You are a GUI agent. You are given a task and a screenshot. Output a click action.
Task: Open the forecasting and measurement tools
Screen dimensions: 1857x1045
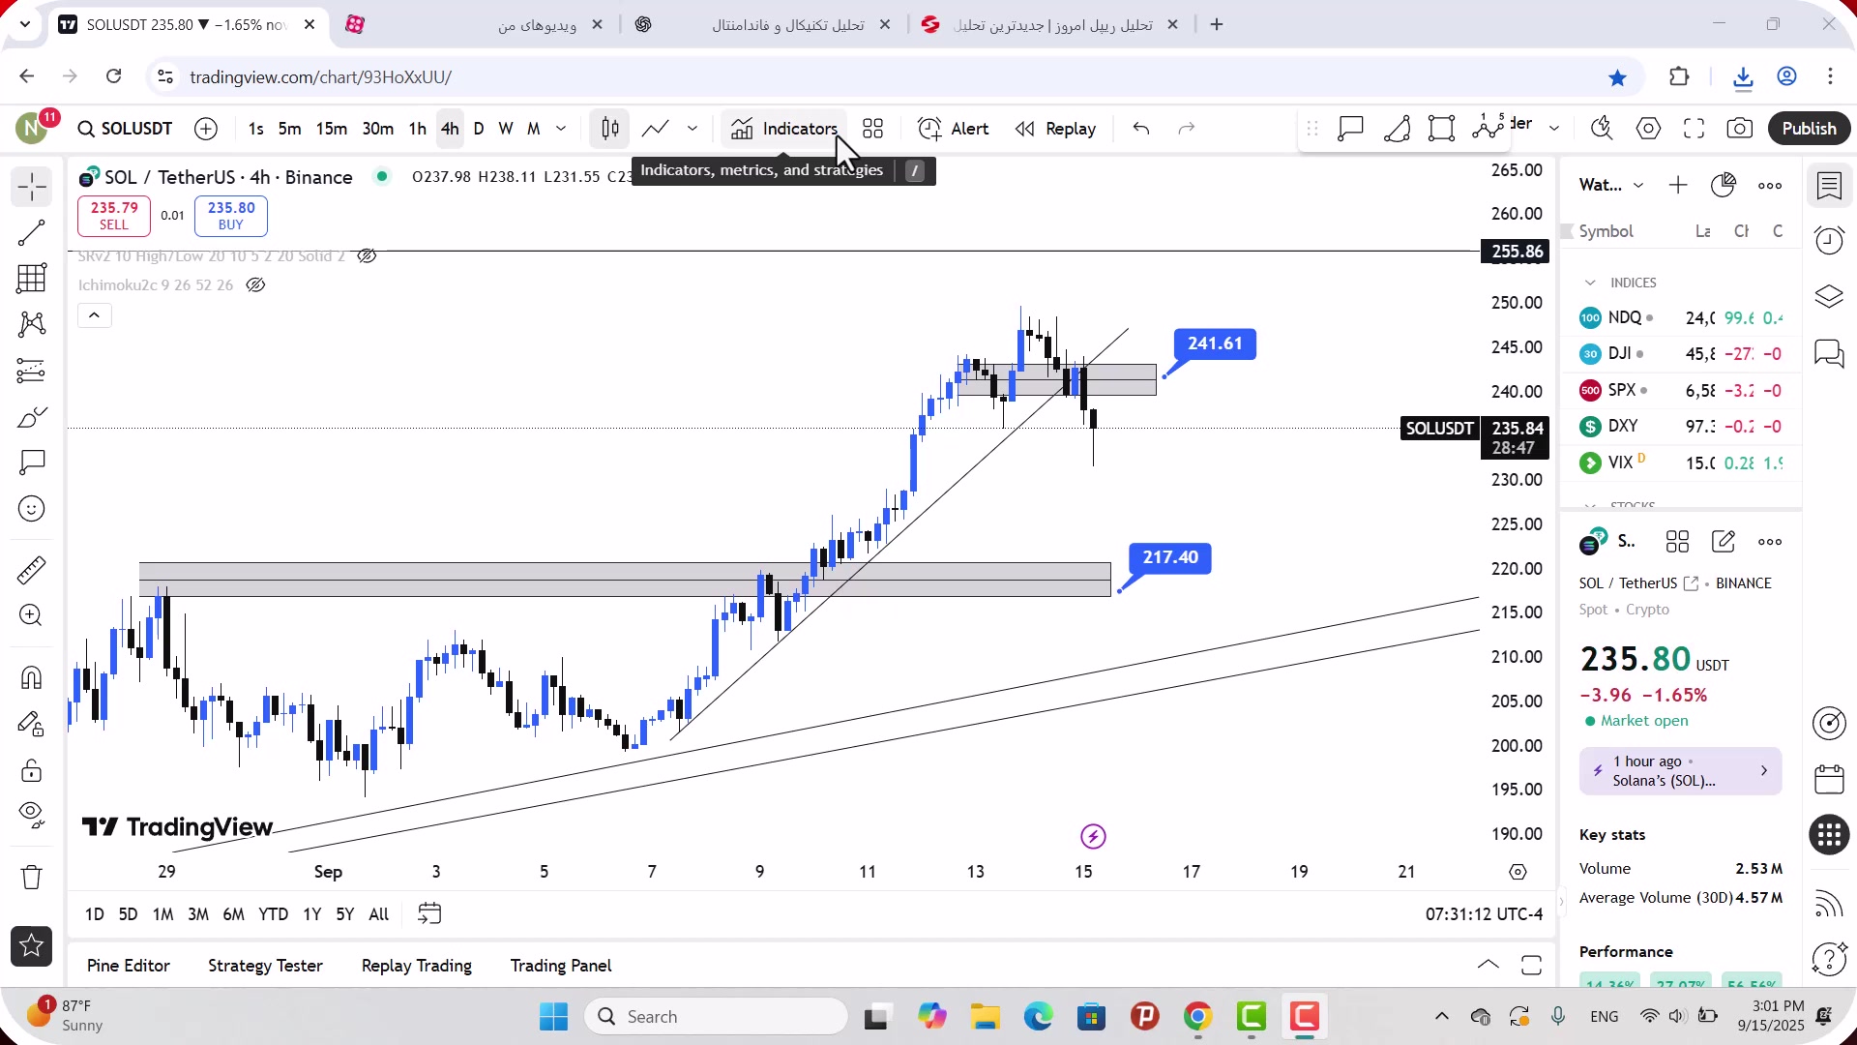coord(32,371)
